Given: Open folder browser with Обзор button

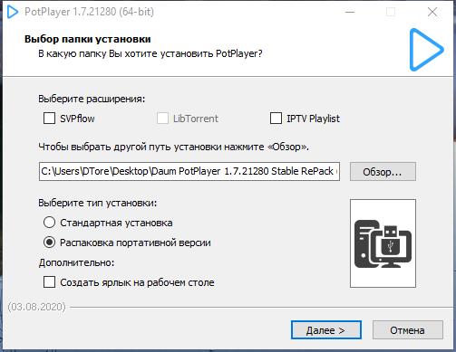Looking at the screenshot, I should (383, 172).
